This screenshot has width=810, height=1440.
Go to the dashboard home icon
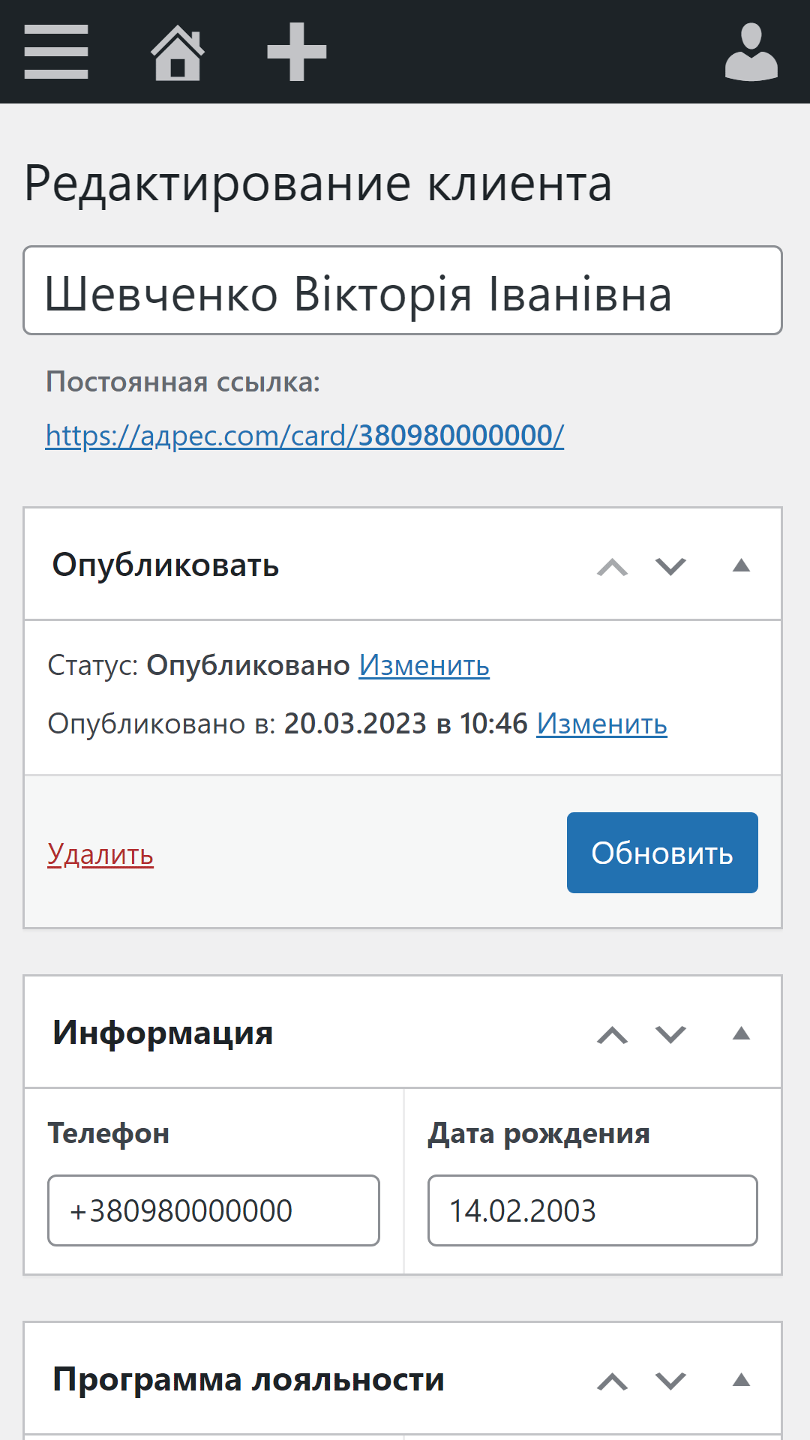(178, 52)
